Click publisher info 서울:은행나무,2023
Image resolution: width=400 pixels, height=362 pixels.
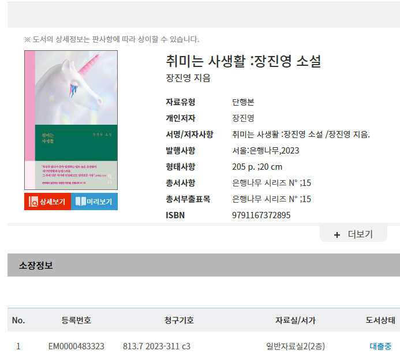(x=266, y=151)
